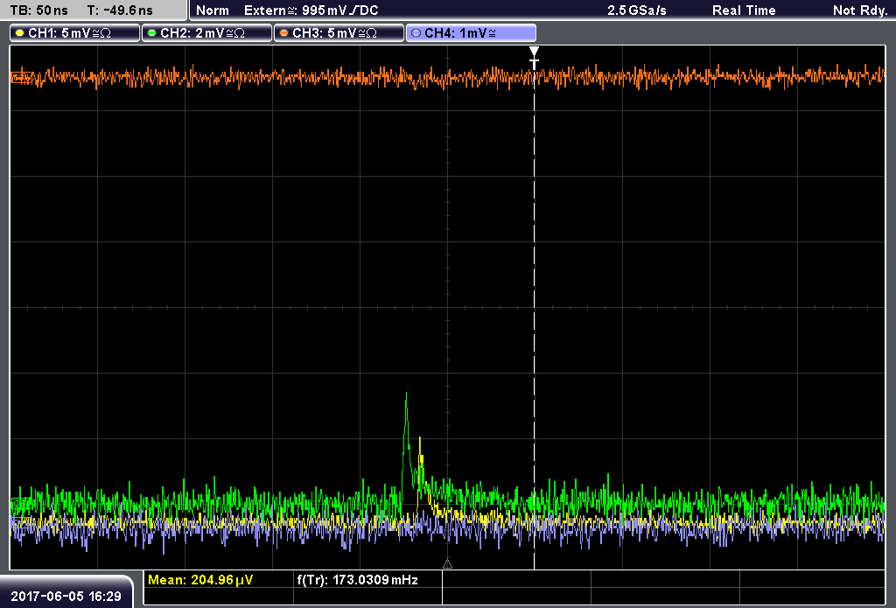Select the CH2 2 mV channel tab
896x608 pixels.
[206, 33]
